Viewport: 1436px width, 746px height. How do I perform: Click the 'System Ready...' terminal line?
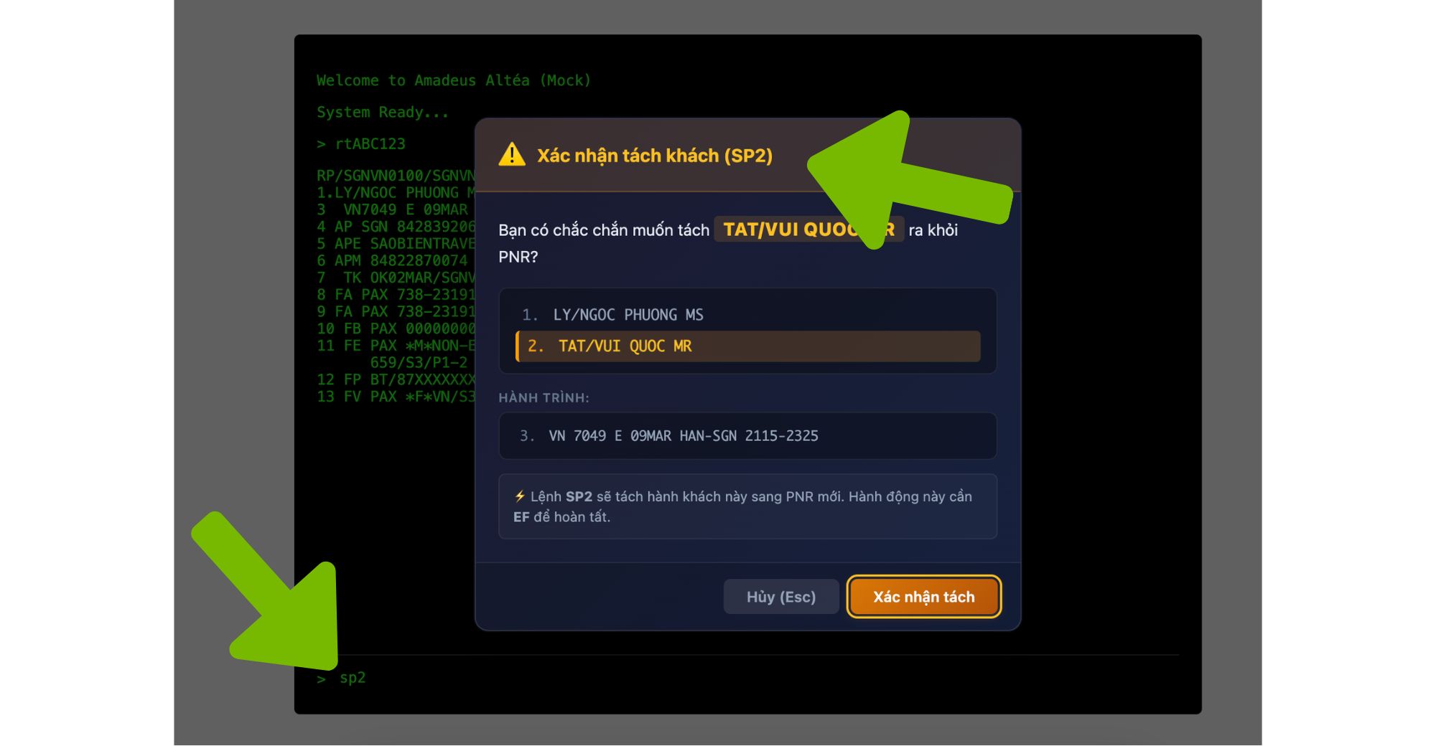tap(382, 113)
